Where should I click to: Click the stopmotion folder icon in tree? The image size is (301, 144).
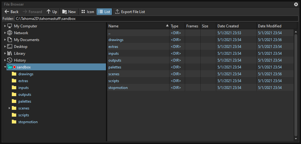pos(14,122)
